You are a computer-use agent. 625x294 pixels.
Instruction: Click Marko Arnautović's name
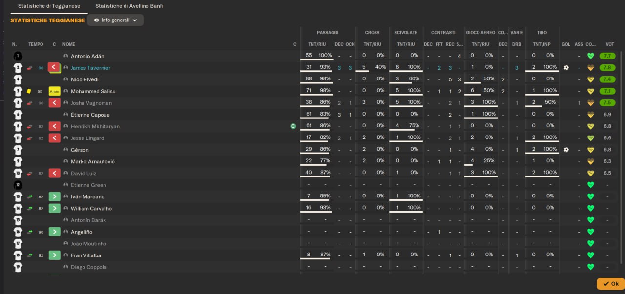[x=93, y=161]
